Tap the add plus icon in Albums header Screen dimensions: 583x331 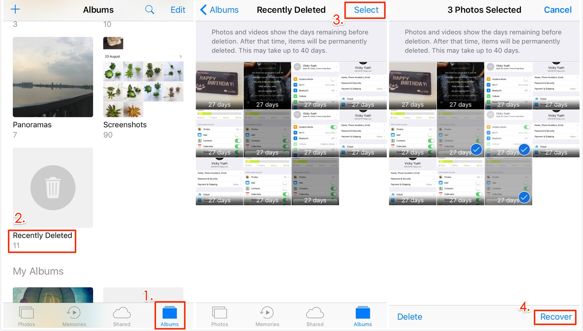(16, 9)
